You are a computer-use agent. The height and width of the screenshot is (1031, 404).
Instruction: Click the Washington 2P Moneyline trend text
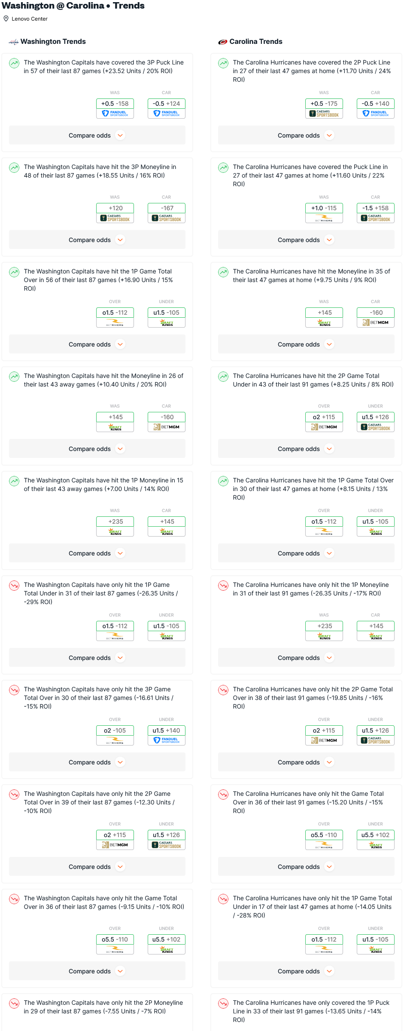[x=103, y=1007]
